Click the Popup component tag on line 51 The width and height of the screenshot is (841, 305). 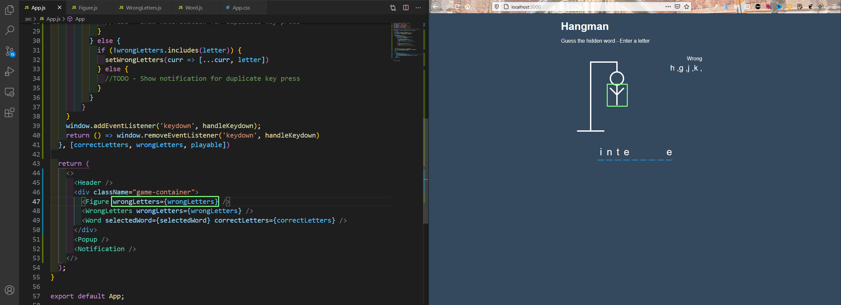tap(91, 239)
